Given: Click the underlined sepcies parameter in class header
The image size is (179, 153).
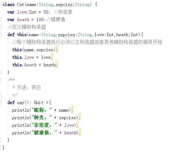Looking at the screenshot, I should (x=64, y=5).
